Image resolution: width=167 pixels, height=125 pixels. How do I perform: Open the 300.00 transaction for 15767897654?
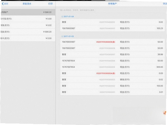[x=113, y=67]
